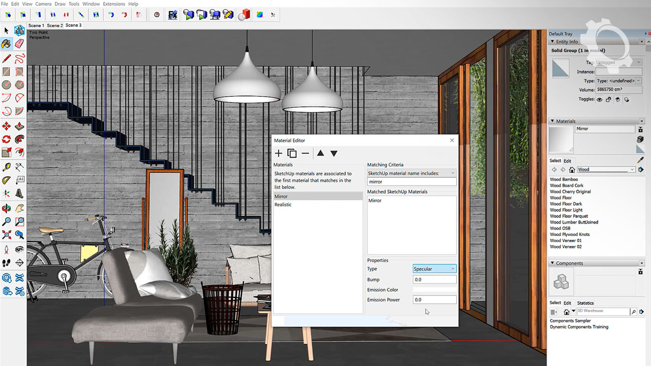The height and width of the screenshot is (366, 651).
Task: Activate the Paint Bucket tool
Action: point(7,44)
